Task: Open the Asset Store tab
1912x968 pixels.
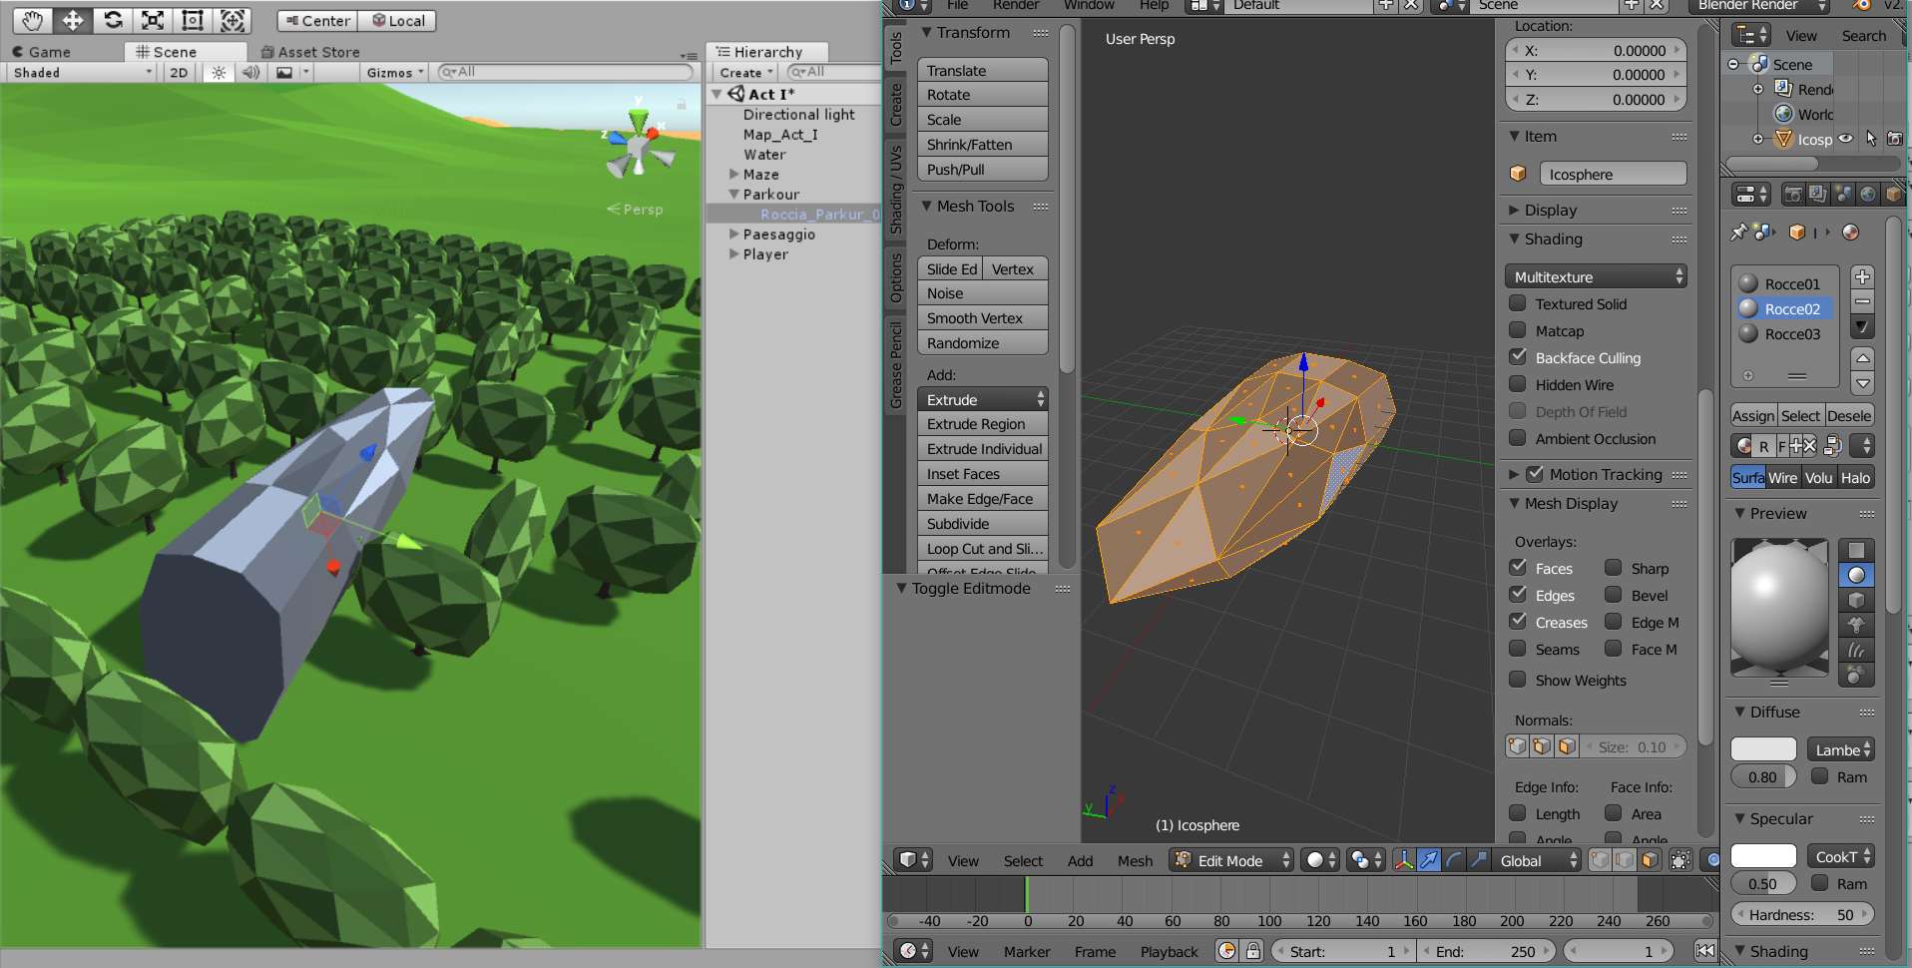Action: (x=310, y=52)
